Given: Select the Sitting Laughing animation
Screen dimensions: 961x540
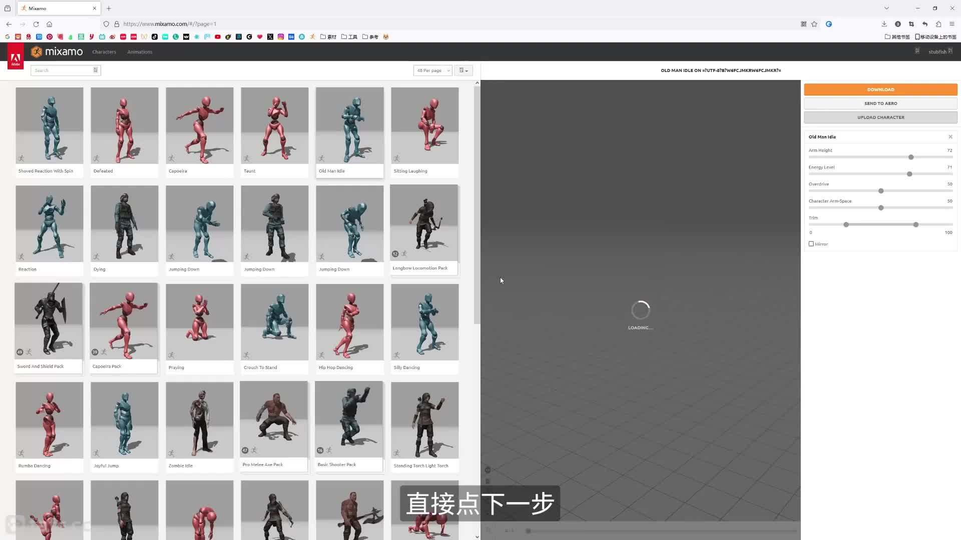Looking at the screenshot, I should coord(424,132).
